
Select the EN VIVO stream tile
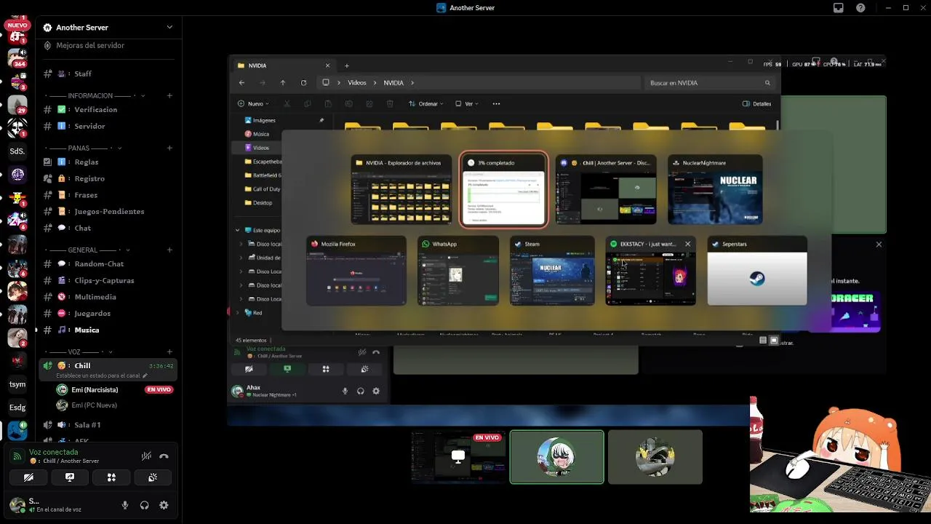click(458, 457)
